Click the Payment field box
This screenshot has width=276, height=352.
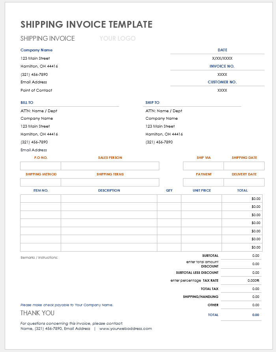[203, 182]
